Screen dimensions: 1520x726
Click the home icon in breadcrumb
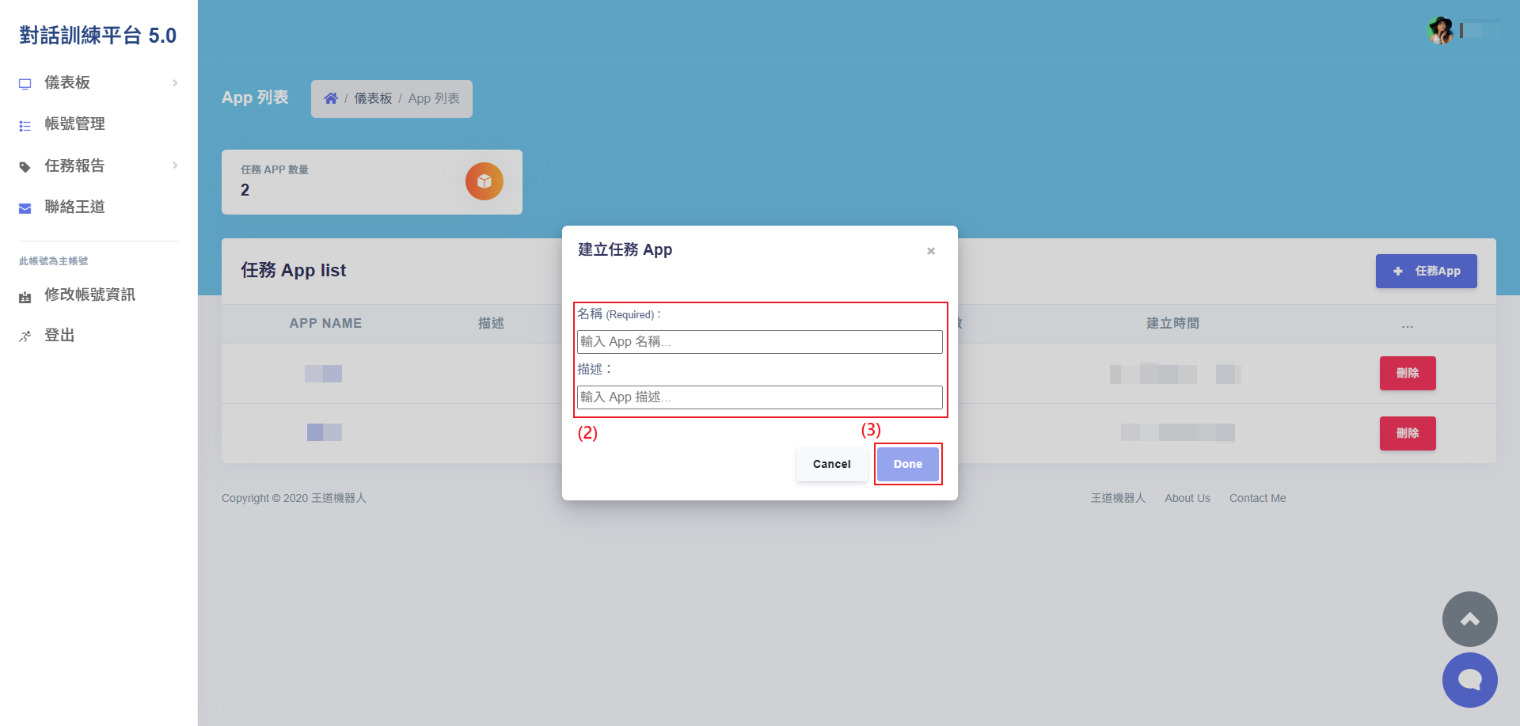(x=331, y=98)
